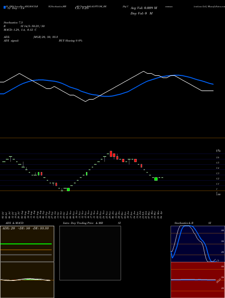The width and height of the screenshot is (225, 298).
Task: Click the 'ADX signal:' label
Action: [11, 41]
